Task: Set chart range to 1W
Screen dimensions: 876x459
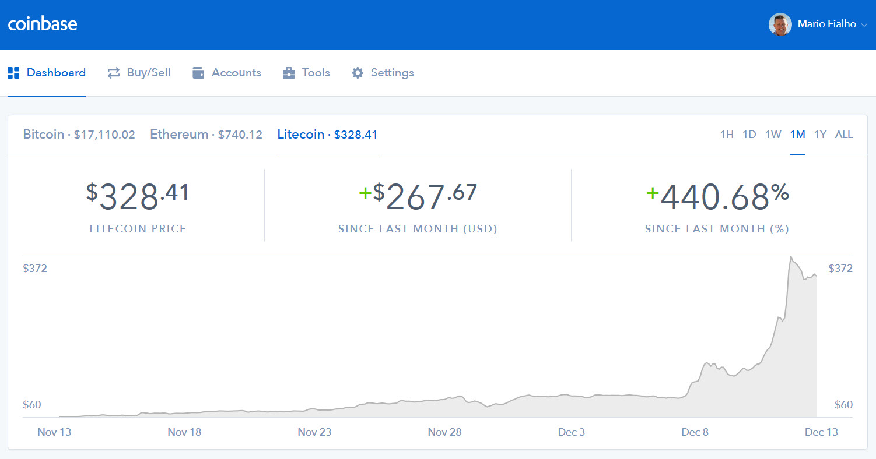Action: coord(773,135)
